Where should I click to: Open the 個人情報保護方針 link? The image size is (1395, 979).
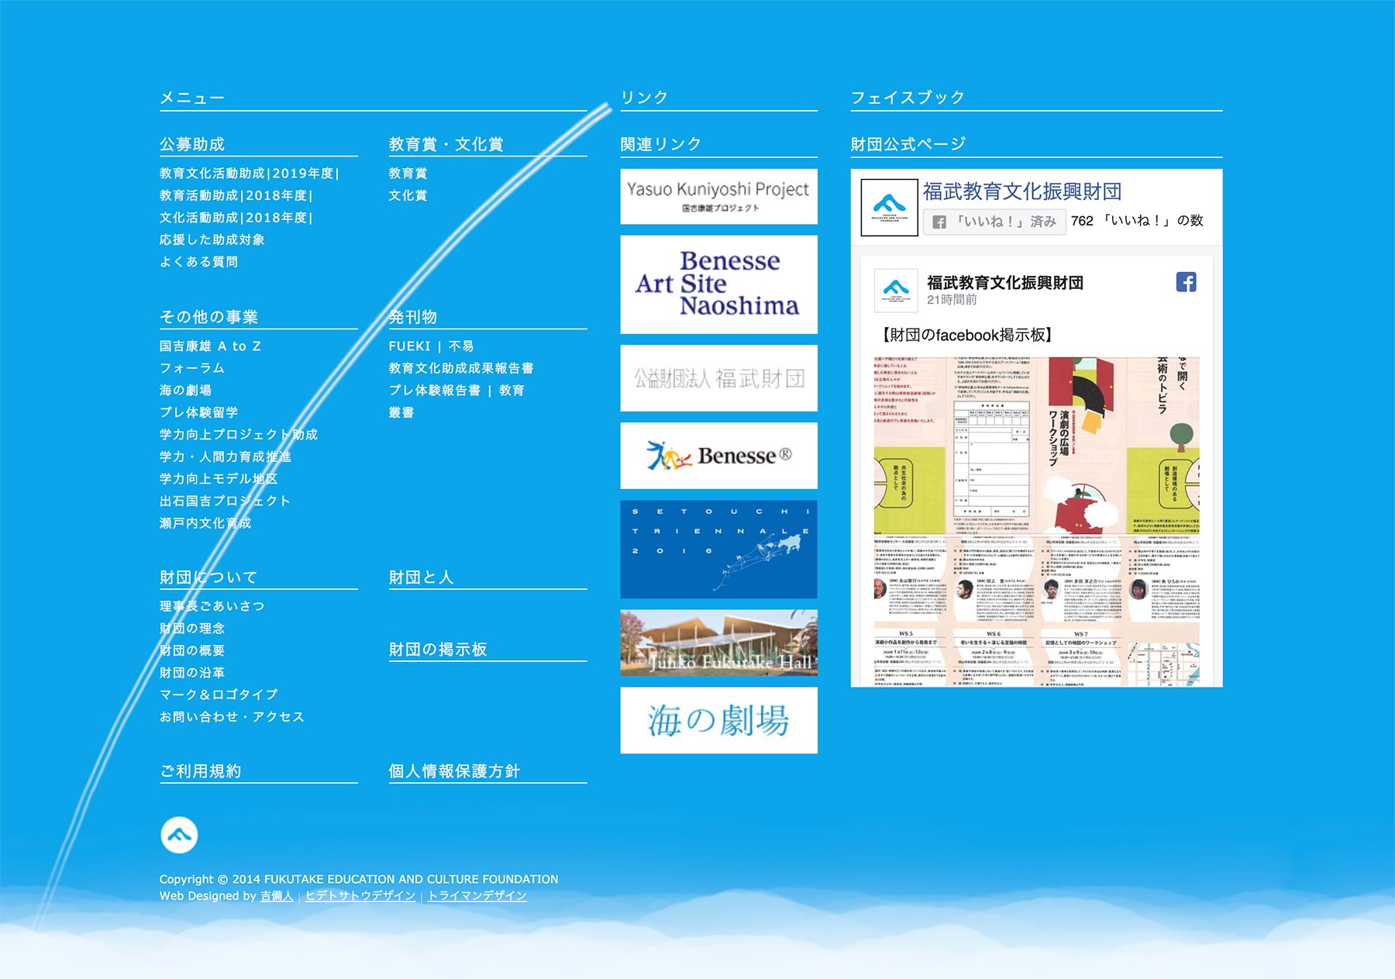[454, 771]
